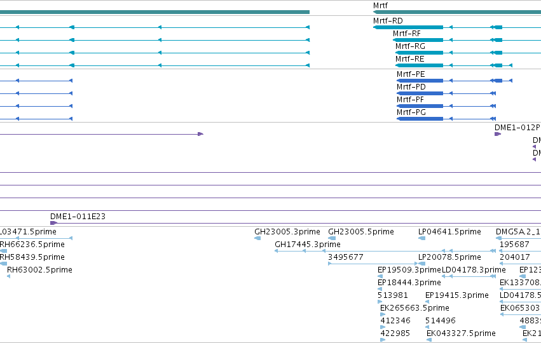Image resolution: width=541 pixels, height=343 pixels.
Task: Click the Mrtf-PD protein label
Action: (x=411, y=87)
